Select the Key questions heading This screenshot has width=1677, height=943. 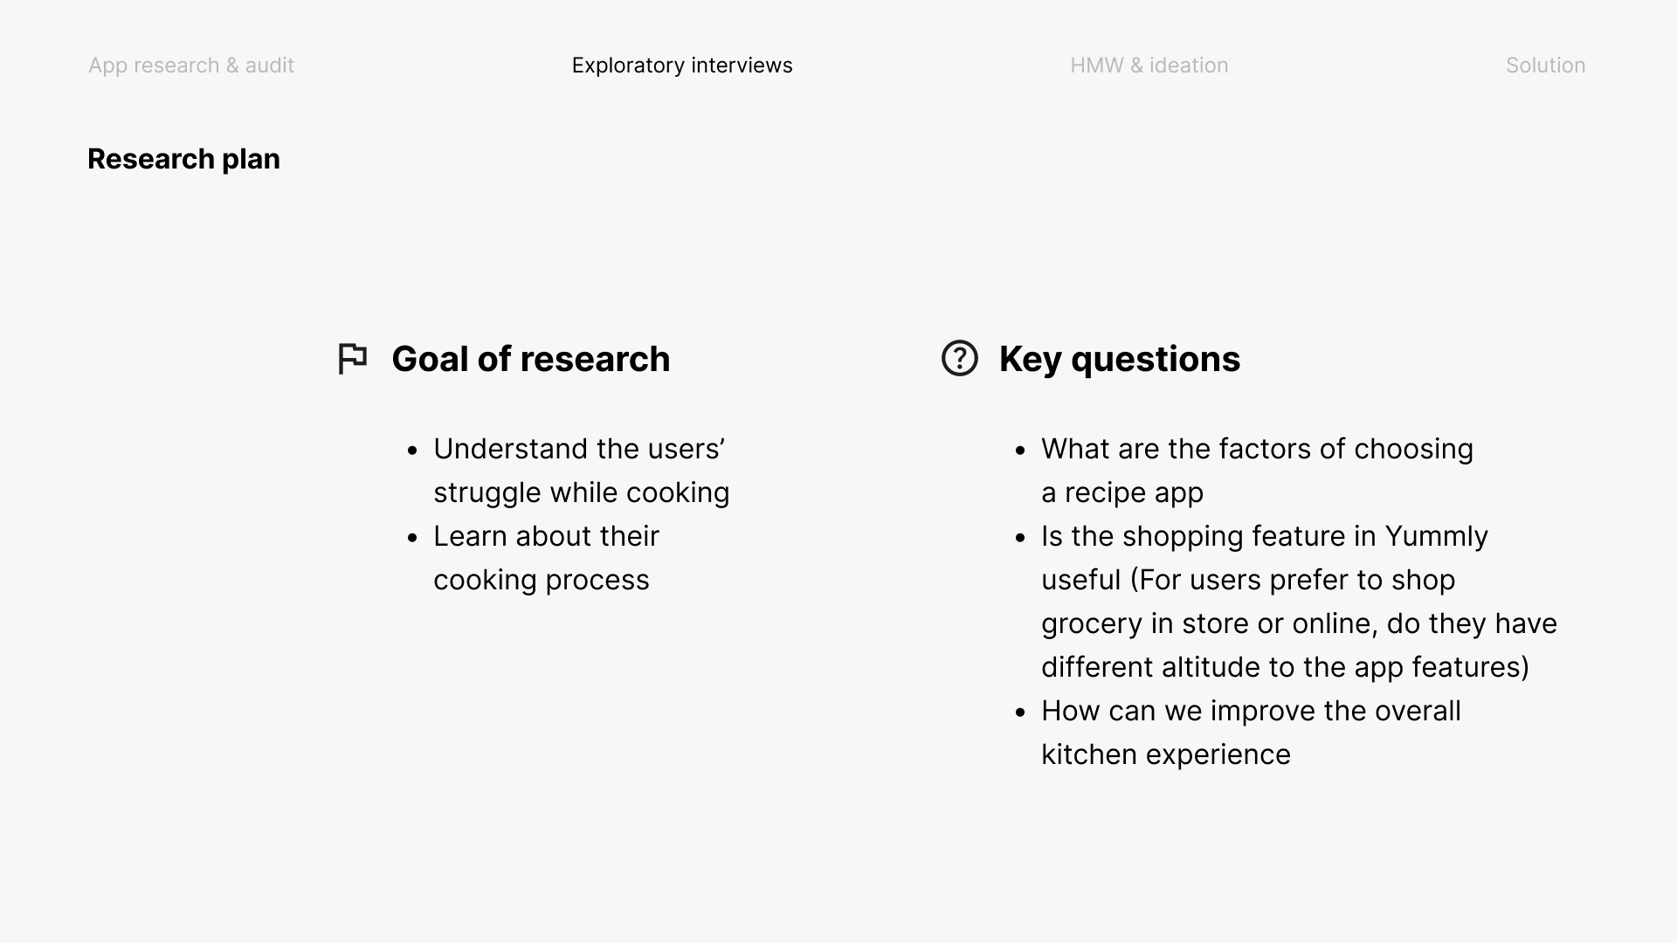point(1119,359)
